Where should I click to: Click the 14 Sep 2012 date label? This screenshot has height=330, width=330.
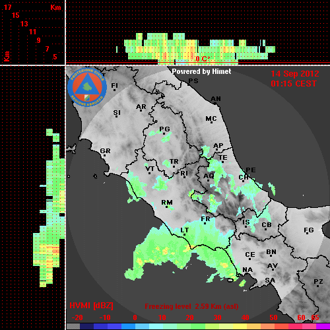295,74
